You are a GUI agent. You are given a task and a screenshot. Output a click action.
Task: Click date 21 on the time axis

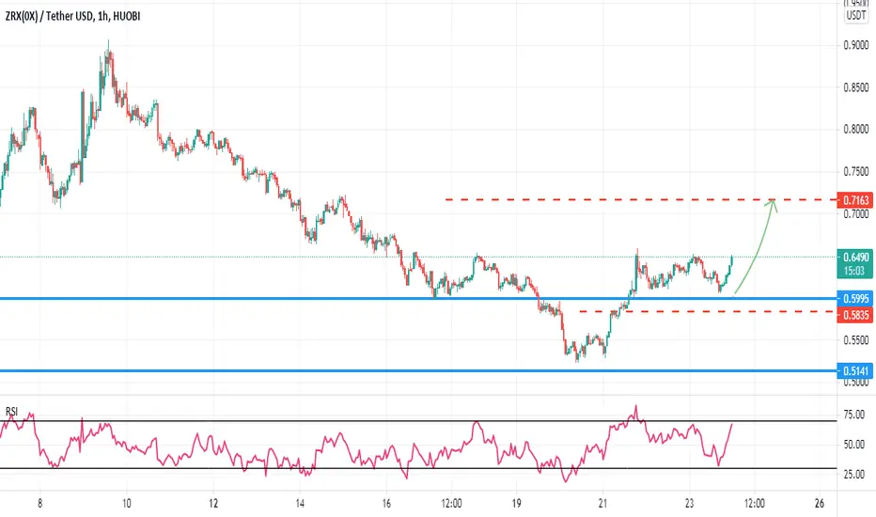point(602,503)
